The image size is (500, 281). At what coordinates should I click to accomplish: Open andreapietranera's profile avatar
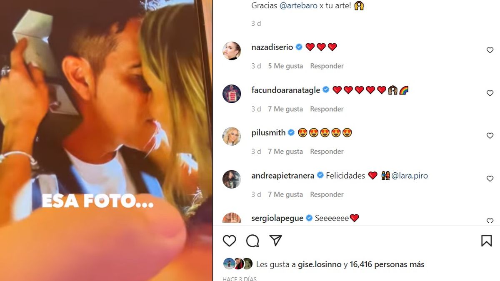pos(232,179)
